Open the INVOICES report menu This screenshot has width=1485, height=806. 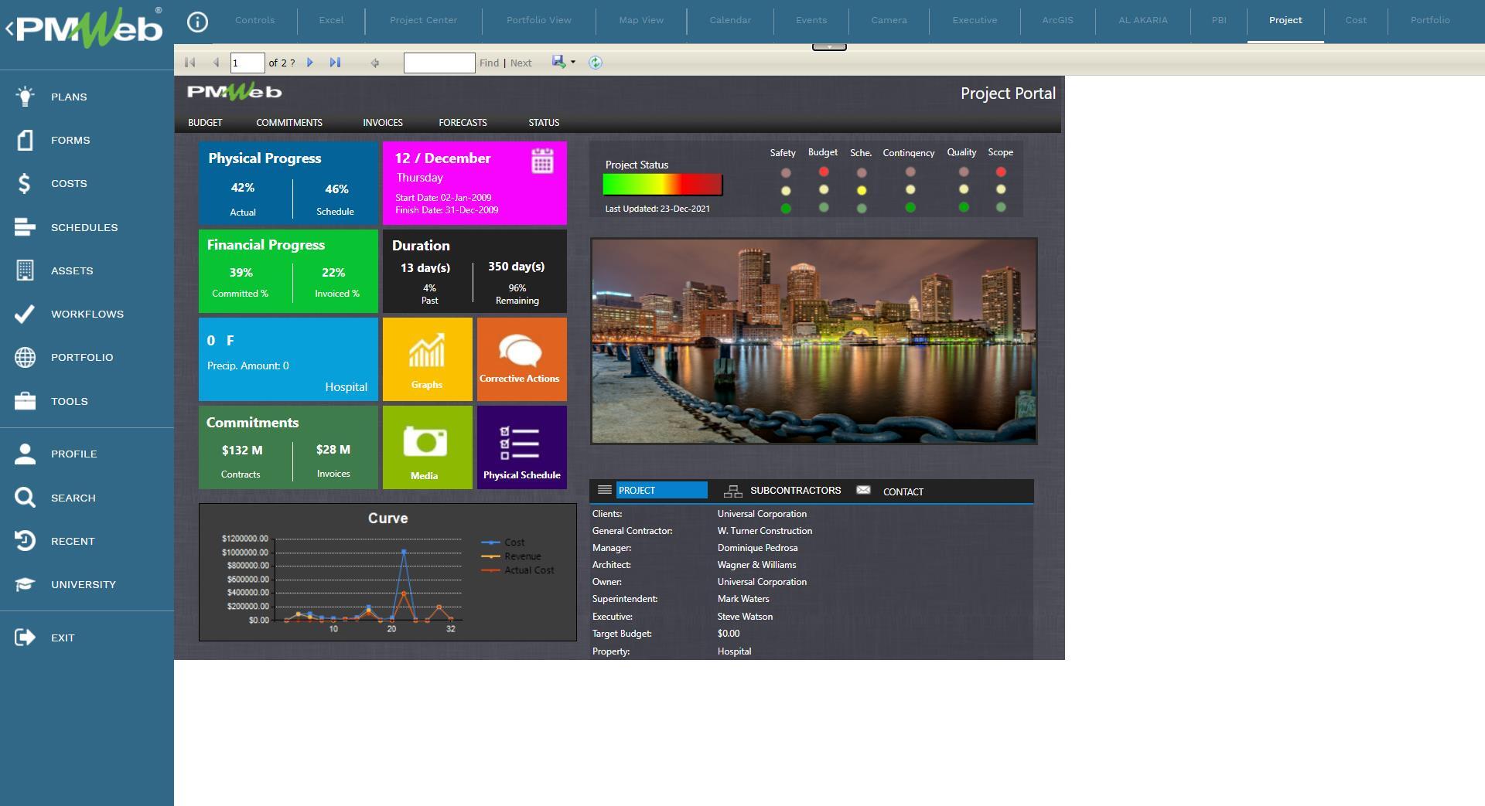(383, 123)
